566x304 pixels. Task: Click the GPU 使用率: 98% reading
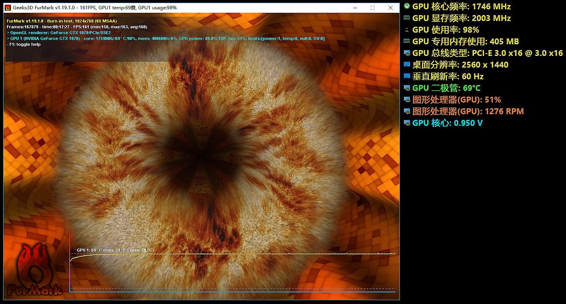click(x=446, y=30)
